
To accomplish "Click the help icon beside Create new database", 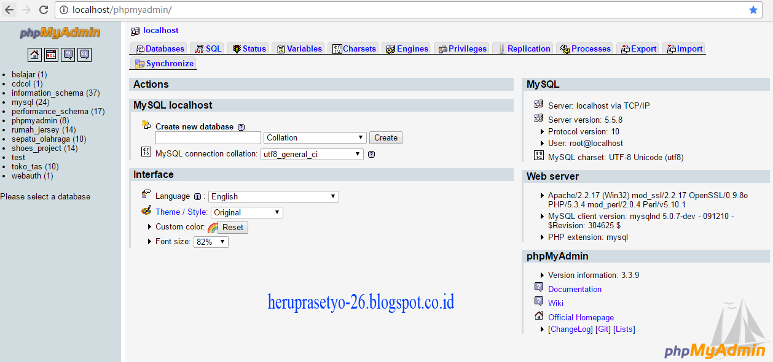I will pyautogui.click(x=240, y=126).
